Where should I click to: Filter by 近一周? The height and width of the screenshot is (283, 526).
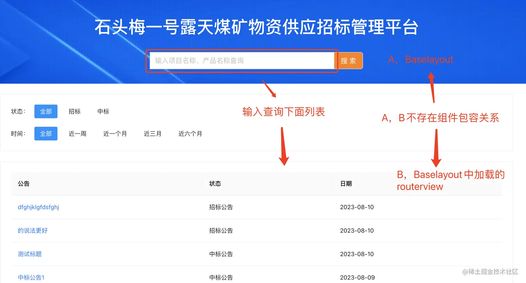(78, 134)
